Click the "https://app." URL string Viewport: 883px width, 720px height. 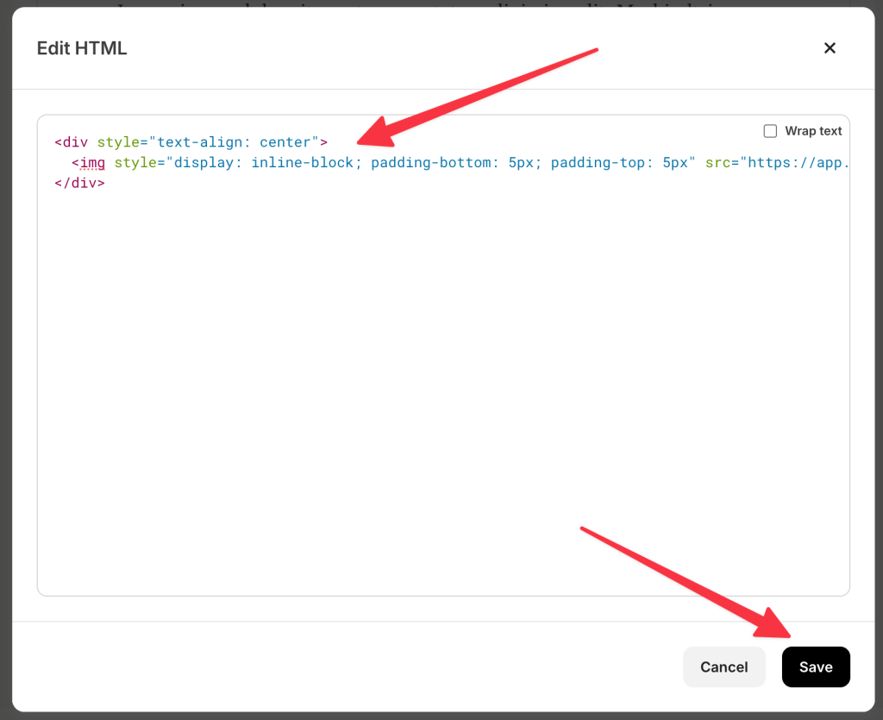(x=798, y=162)
